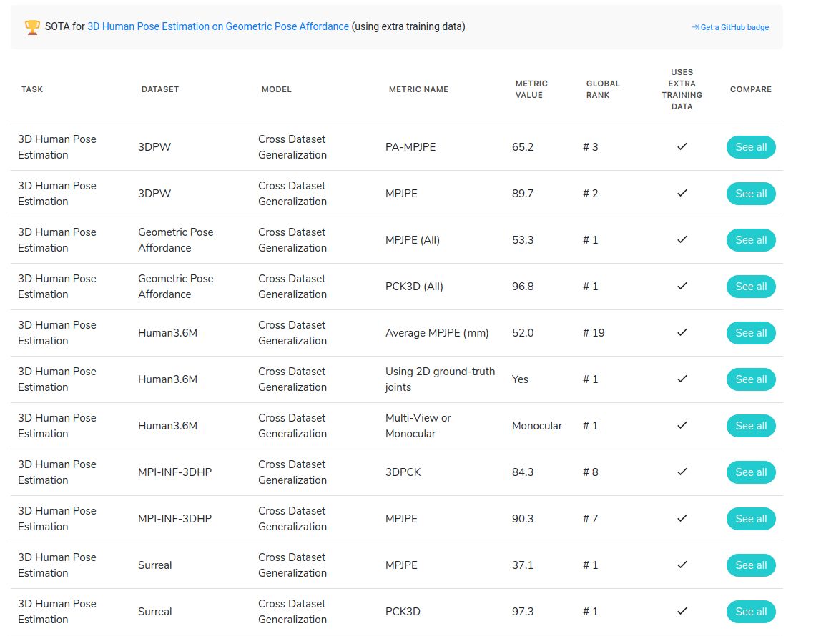Click the checkmark in Surreal PCK3D row
The height and width of the screenshot is (636, 831).
(x=682, y=611)
